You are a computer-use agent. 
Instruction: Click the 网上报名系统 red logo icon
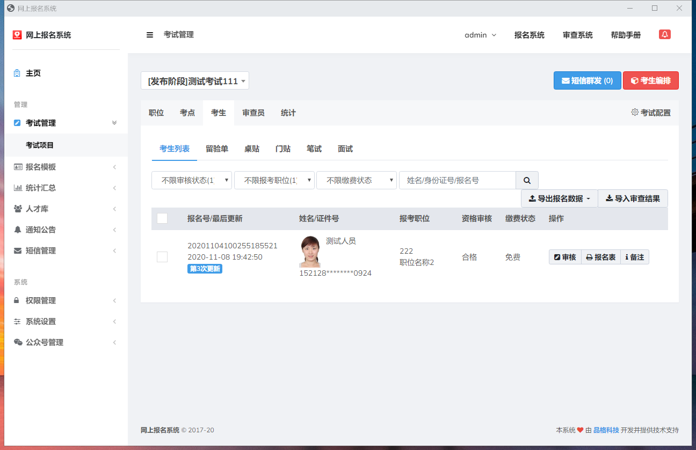pyautogui.click(x=17, y=35)
